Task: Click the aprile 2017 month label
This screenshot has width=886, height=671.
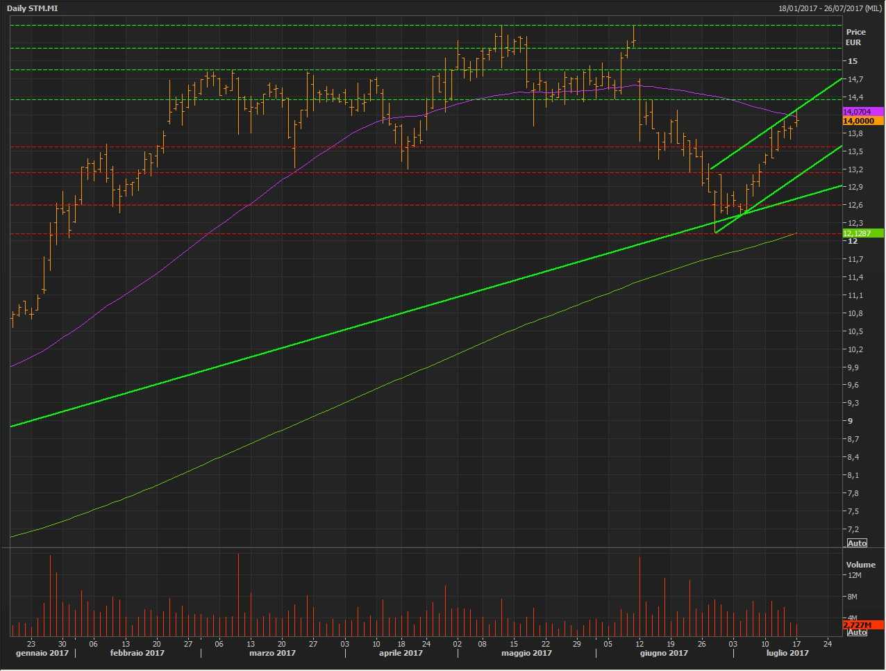Action: (401, 653)
